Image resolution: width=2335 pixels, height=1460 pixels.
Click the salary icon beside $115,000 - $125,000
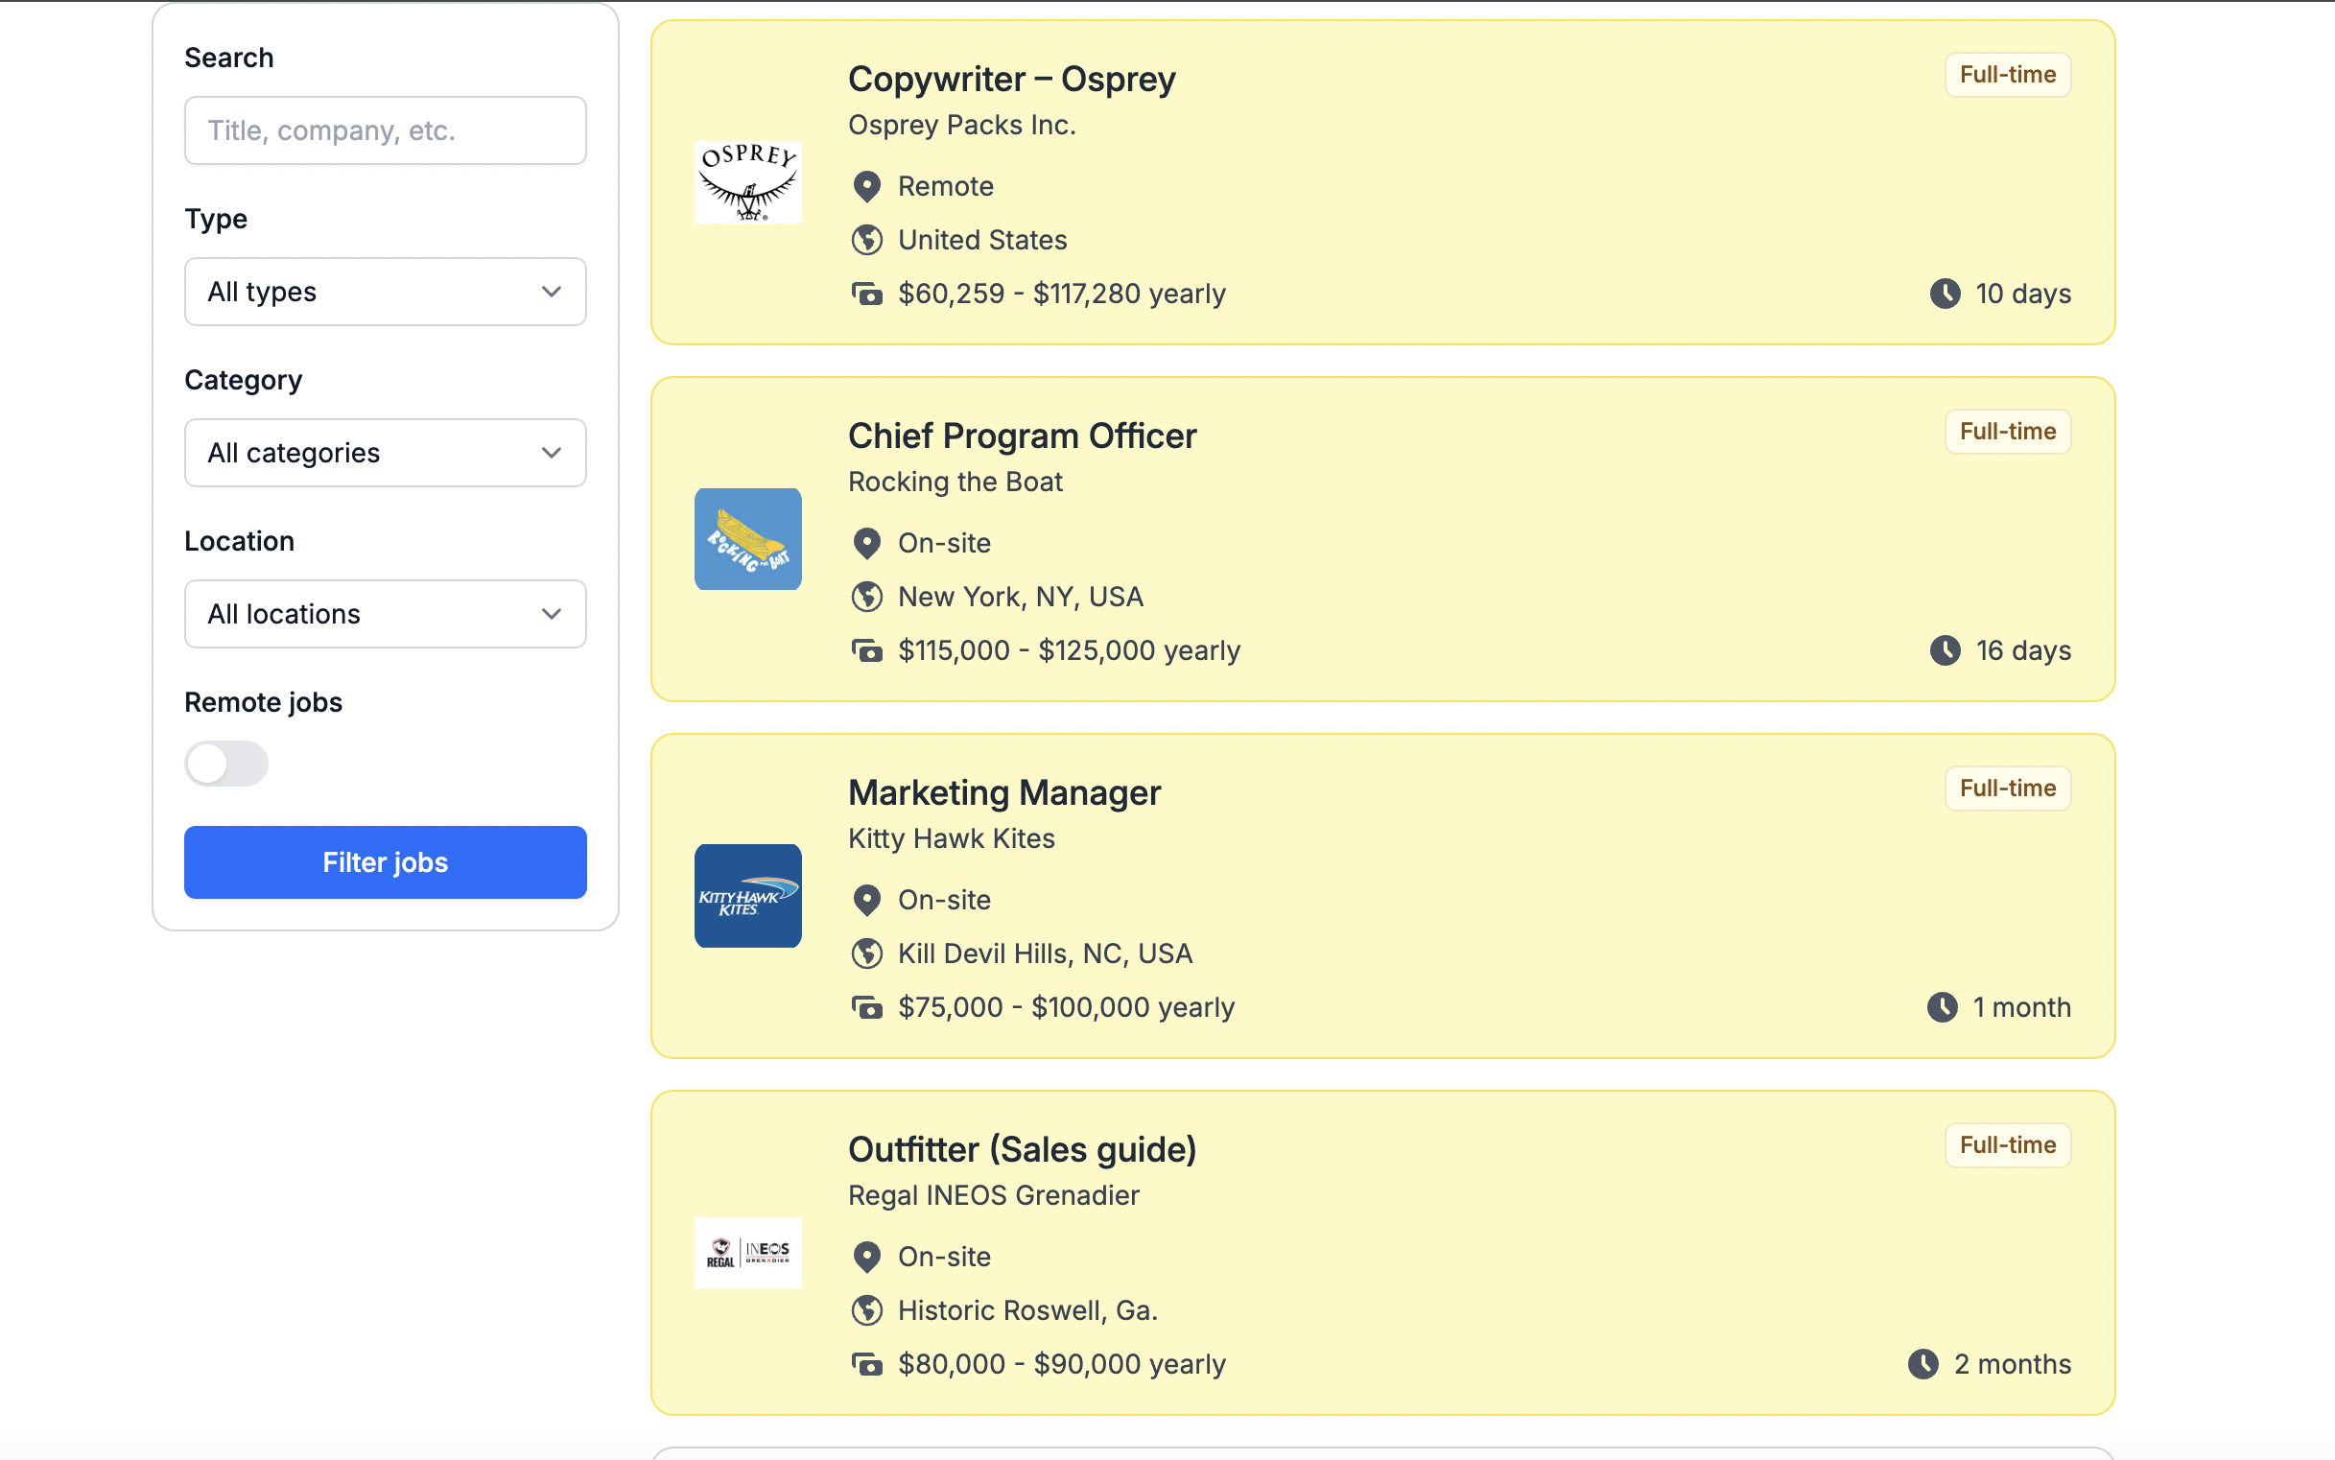click(x=866, y=650)
